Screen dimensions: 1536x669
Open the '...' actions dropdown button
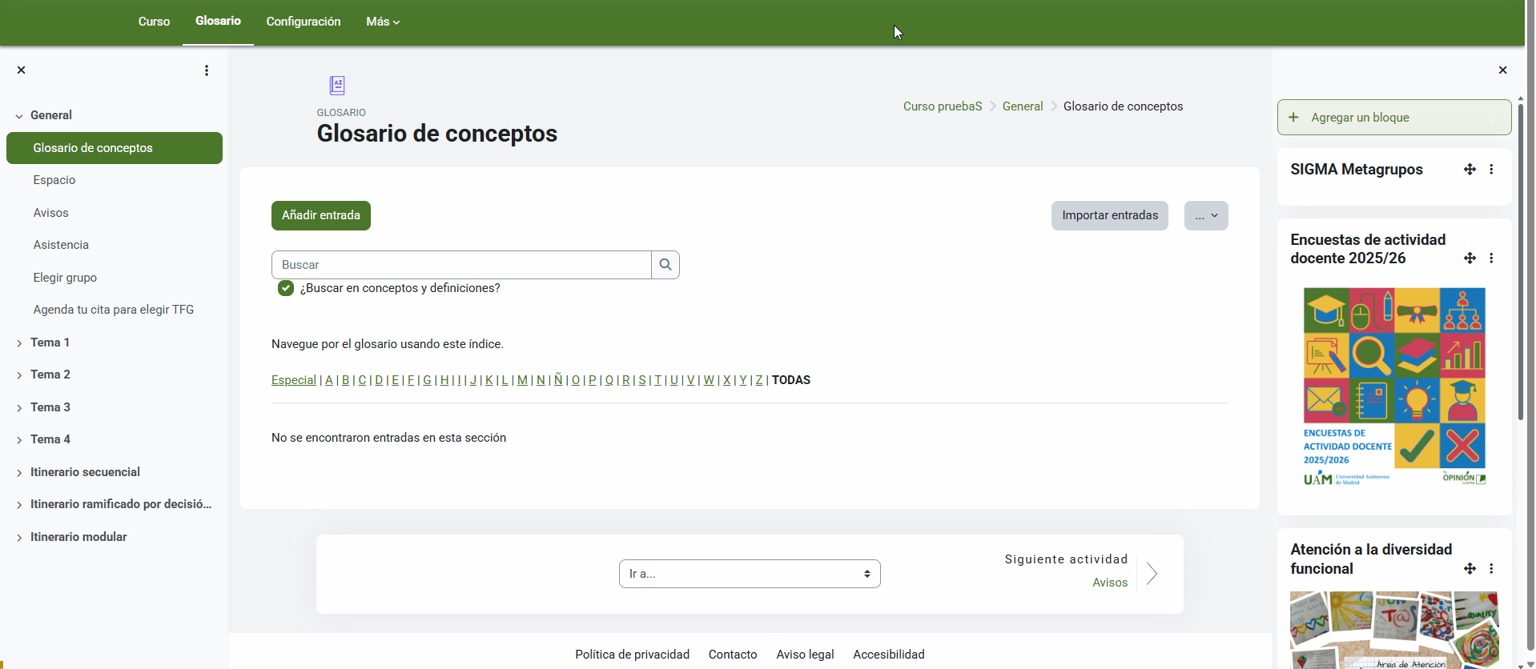(x=1205, y=216)
